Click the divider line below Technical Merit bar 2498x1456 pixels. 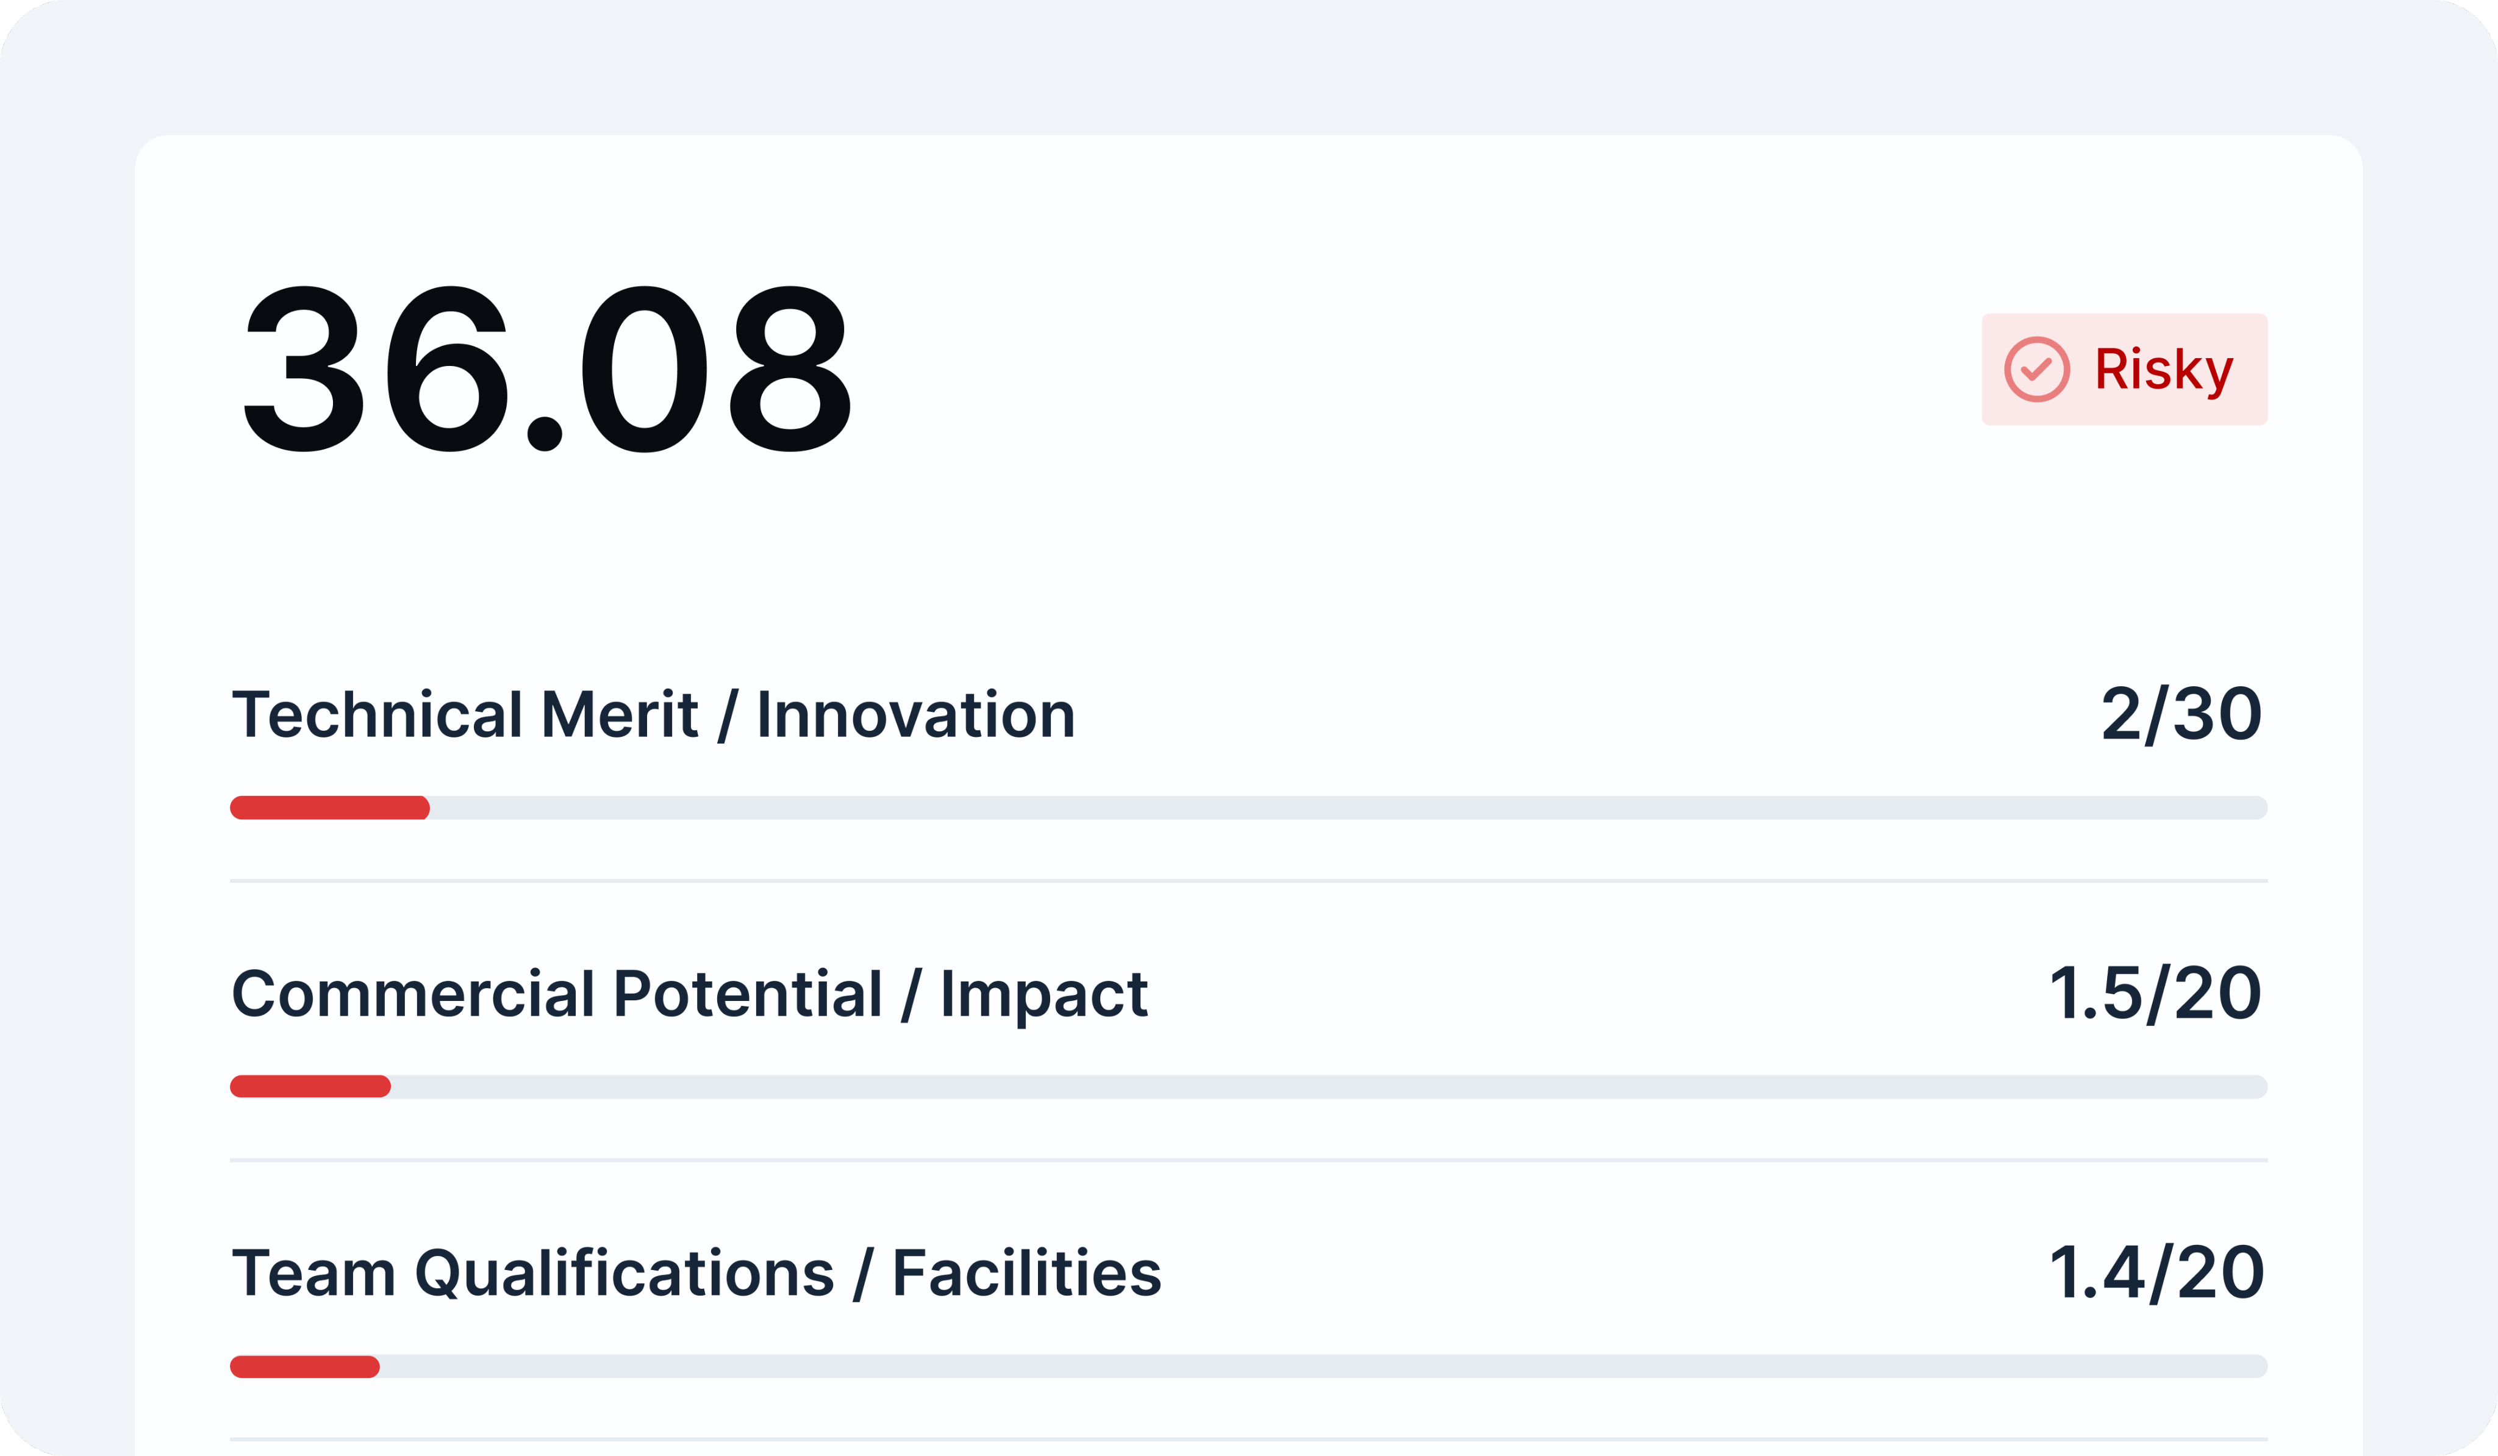pos(1248,880)
